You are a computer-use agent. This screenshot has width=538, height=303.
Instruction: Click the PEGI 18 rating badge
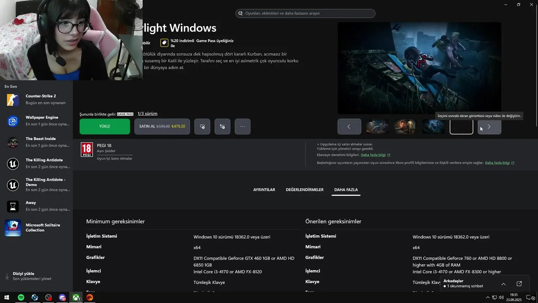pyautogui.click(x=87, y=149)
